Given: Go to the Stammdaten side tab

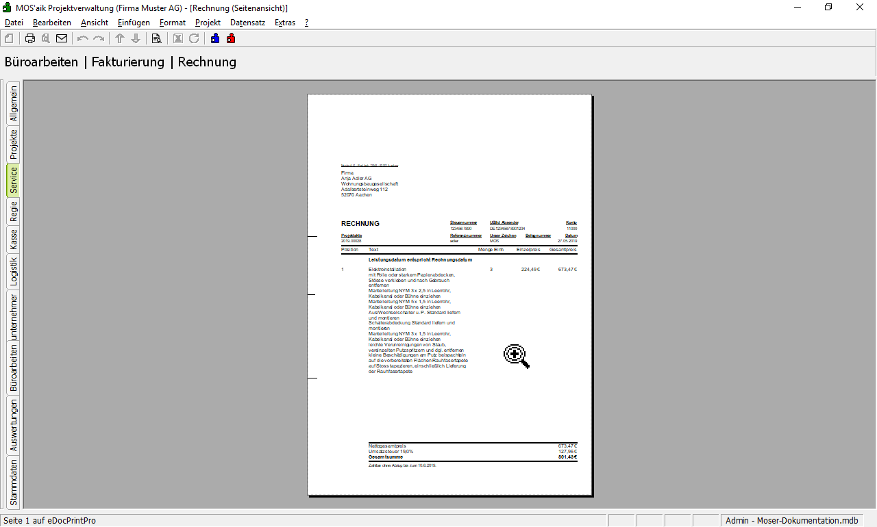Looking at the screenshot, I should pos(13,483).
